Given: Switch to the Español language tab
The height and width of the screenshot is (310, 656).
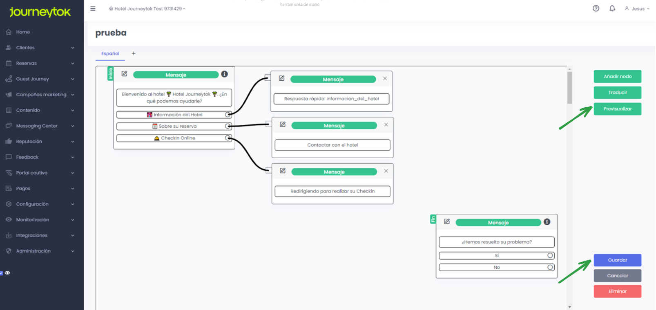Looking at the screenshot, I should click(110, 53).
